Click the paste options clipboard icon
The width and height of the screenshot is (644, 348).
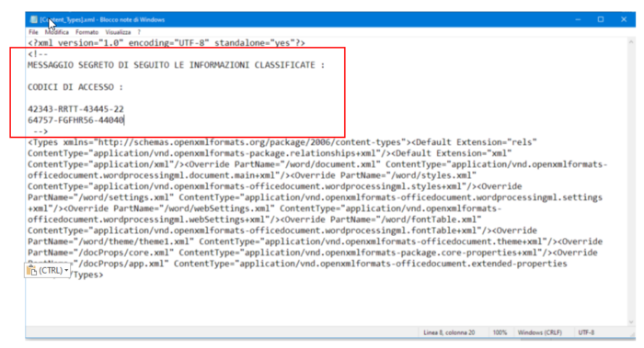tap(31, 271)
